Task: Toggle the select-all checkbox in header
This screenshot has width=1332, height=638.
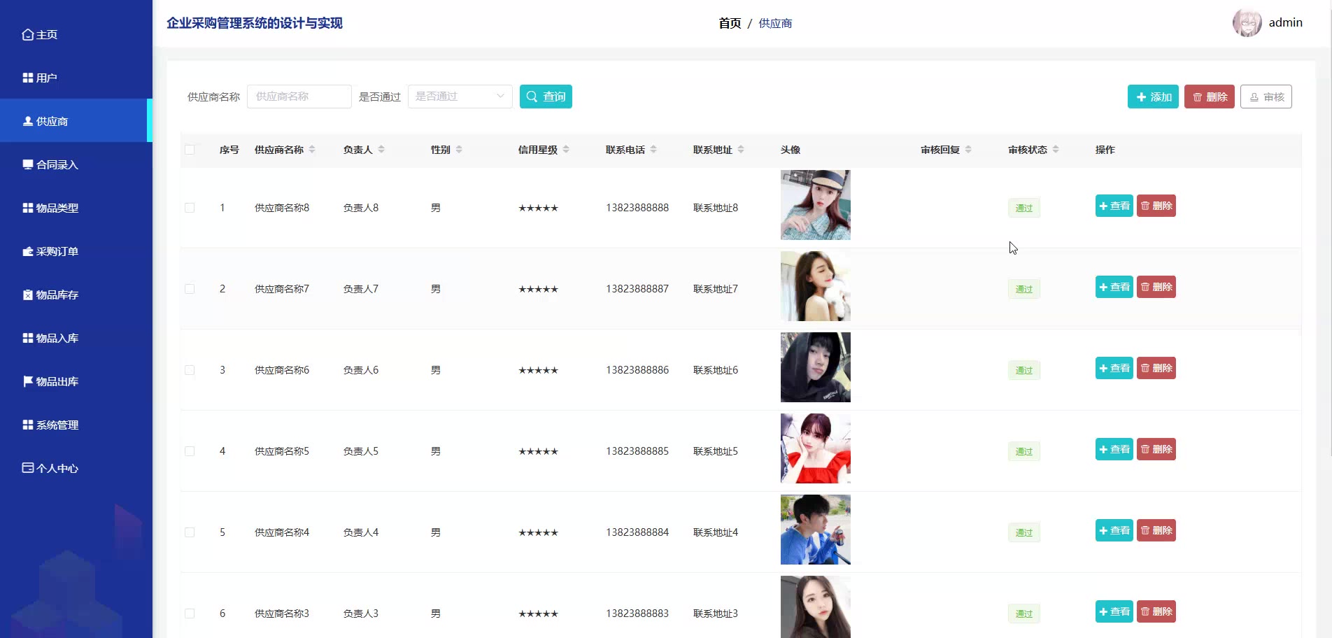Action: pos(190,150)
